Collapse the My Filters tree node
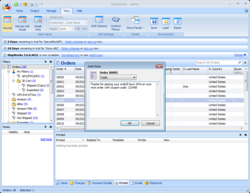This screenshot has width=250, height=193. 8,72
